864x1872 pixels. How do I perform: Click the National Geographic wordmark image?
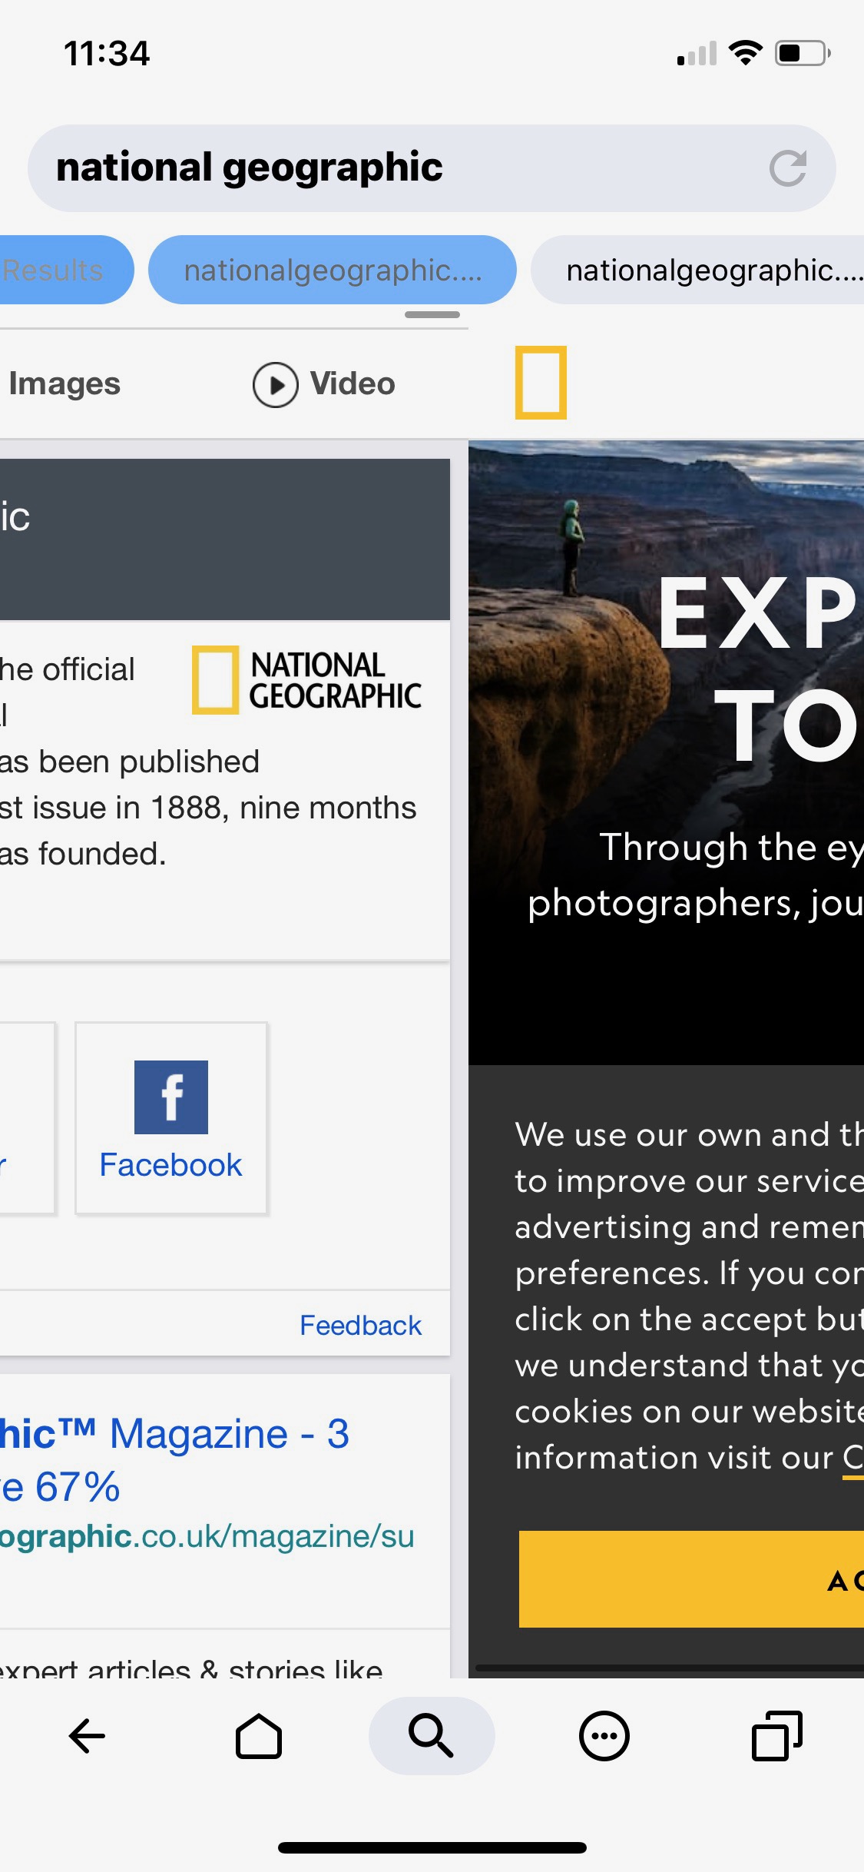[306, 680]
